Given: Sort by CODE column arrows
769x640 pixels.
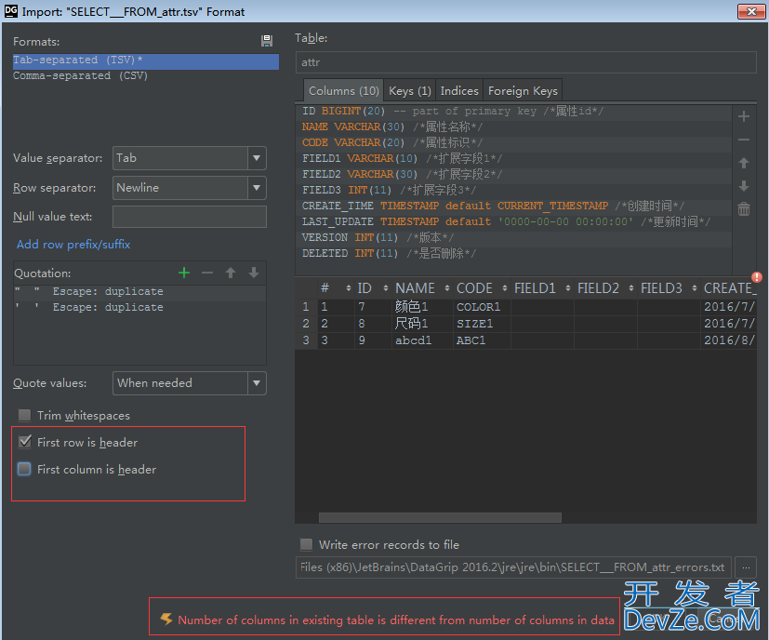Looking at the screenshot, I should tap(504, 288).
